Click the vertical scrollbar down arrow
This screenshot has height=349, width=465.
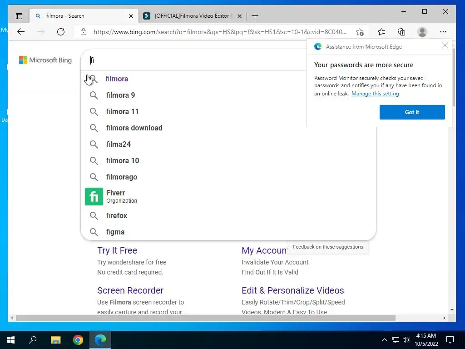(452, 310)
